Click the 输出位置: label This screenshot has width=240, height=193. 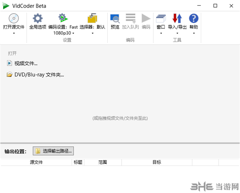pos(16,152)
